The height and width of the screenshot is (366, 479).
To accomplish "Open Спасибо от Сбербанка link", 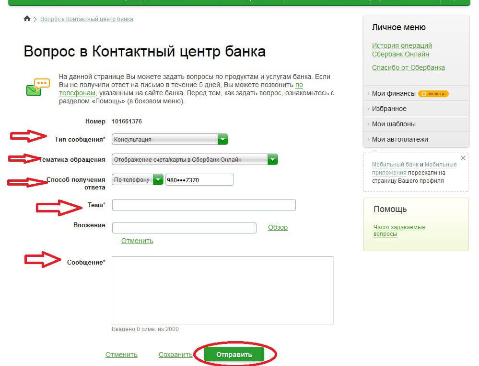I will pyautogui.click(x=408, y=67).
